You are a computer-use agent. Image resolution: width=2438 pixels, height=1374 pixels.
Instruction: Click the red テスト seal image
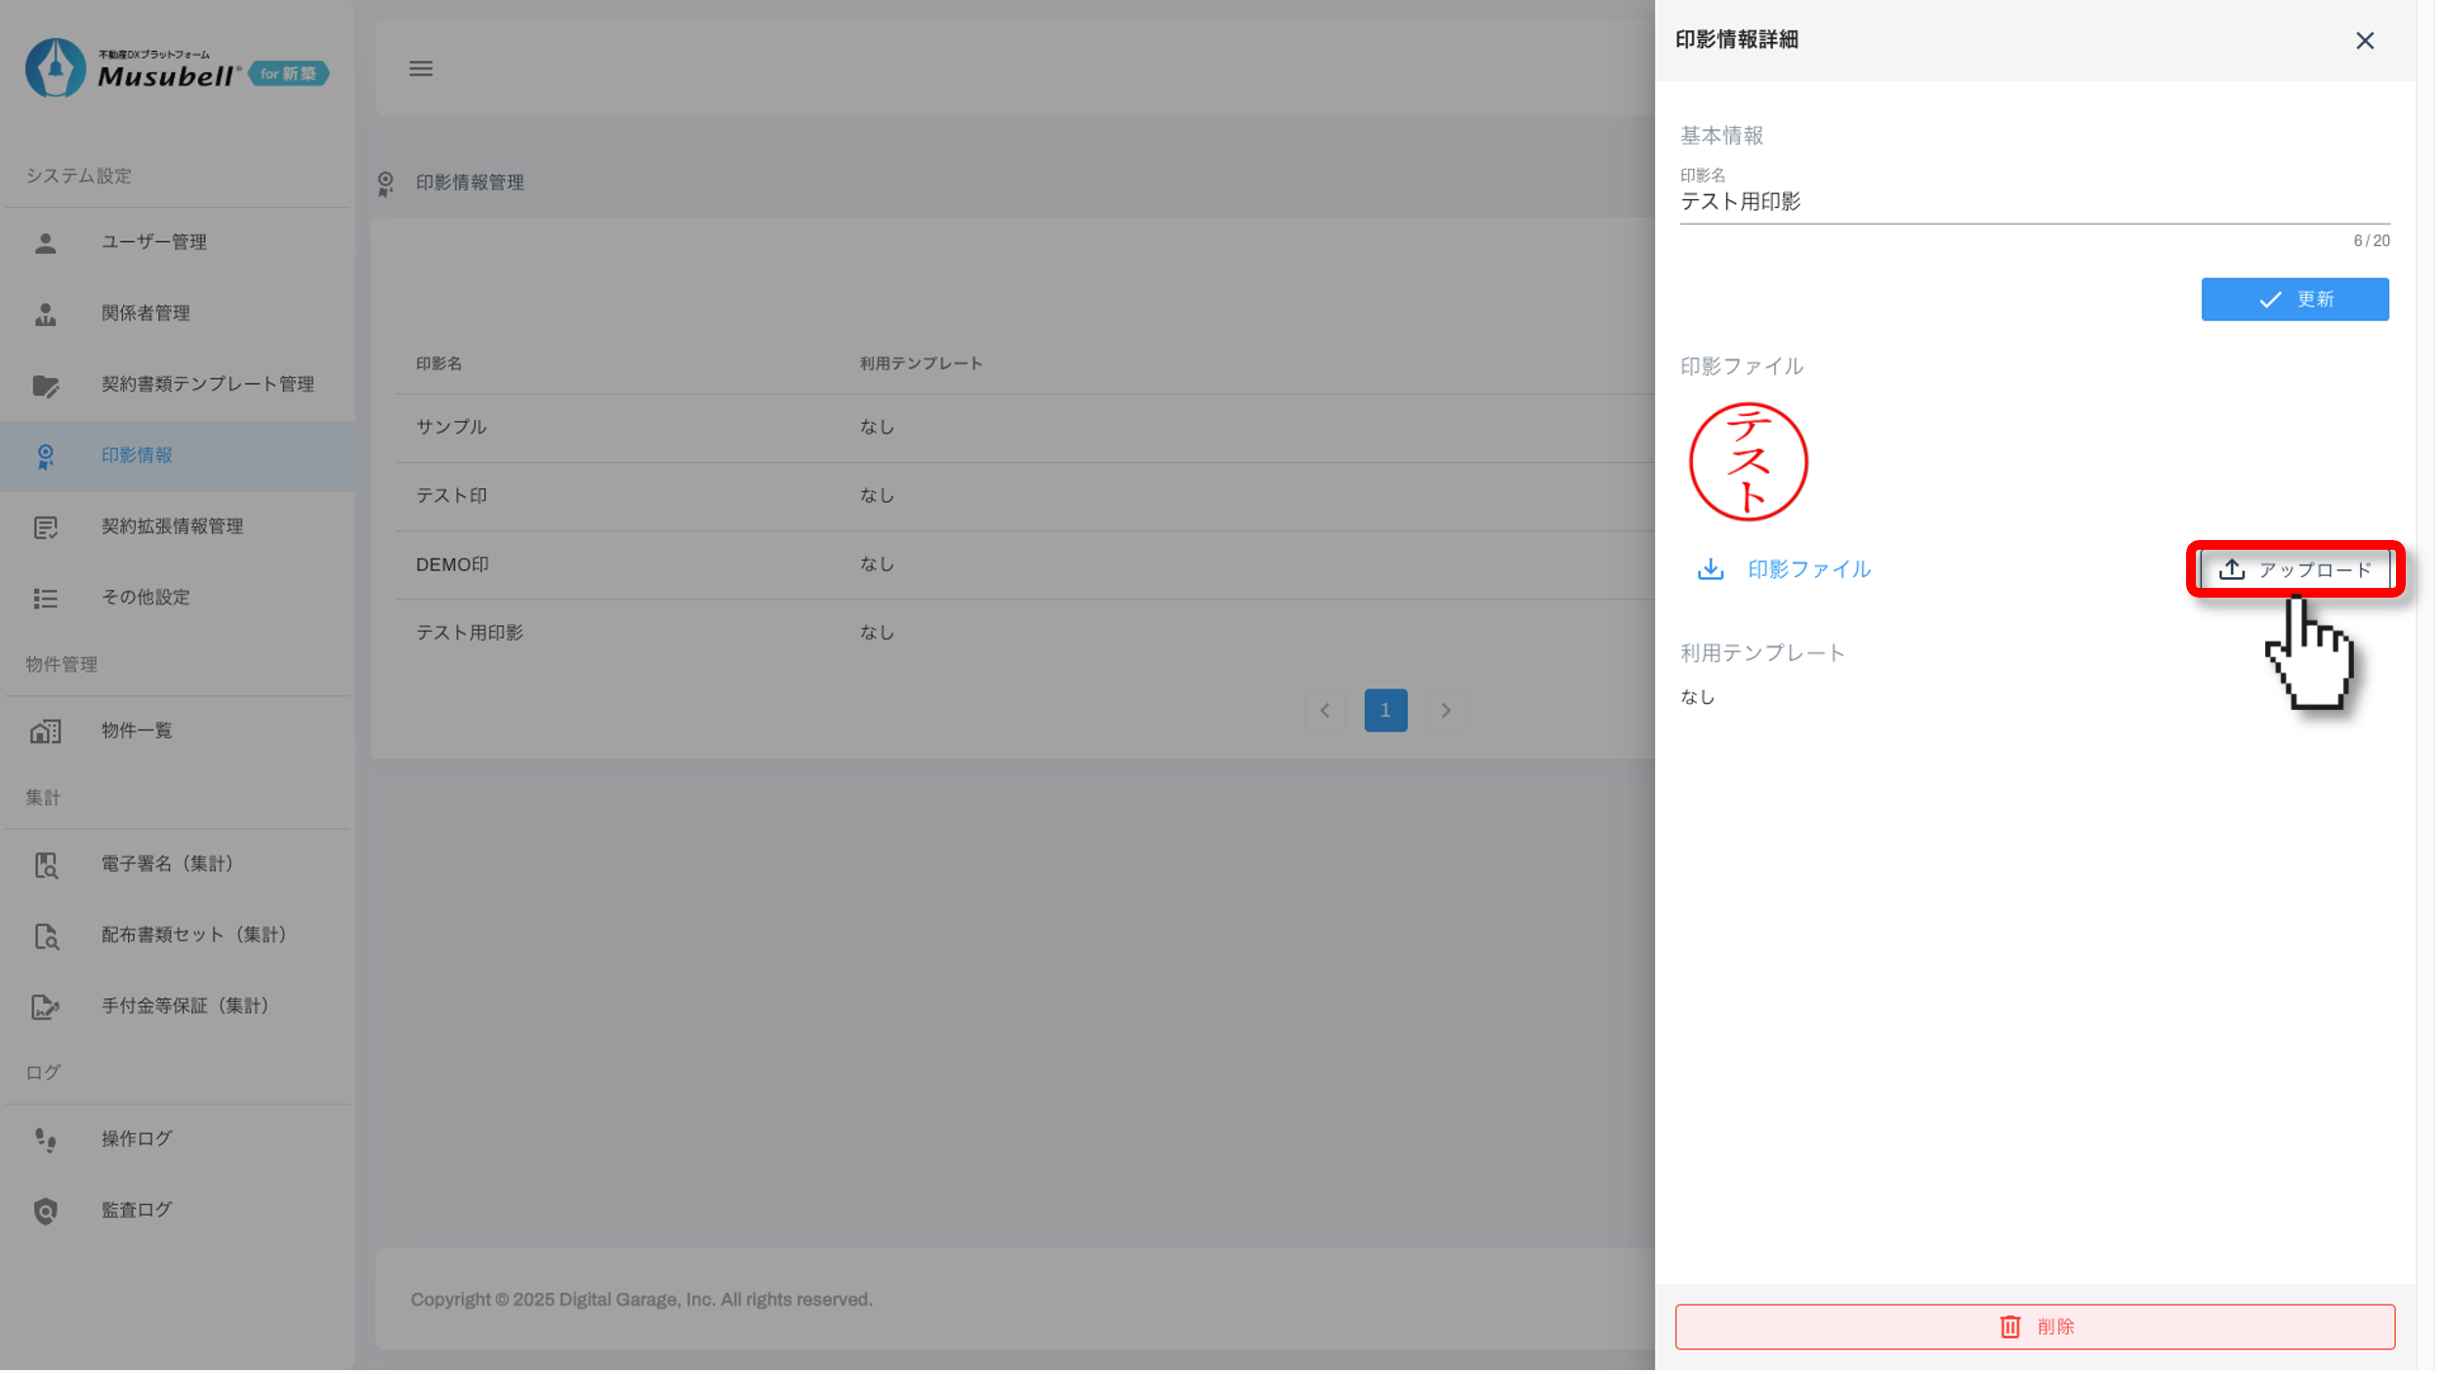click(1748, 462)
